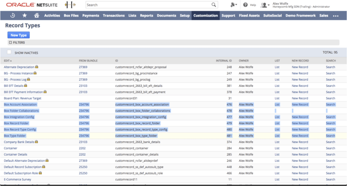Open the Sales menu
This screenshot has height=186, width=347.
(324, 16)
